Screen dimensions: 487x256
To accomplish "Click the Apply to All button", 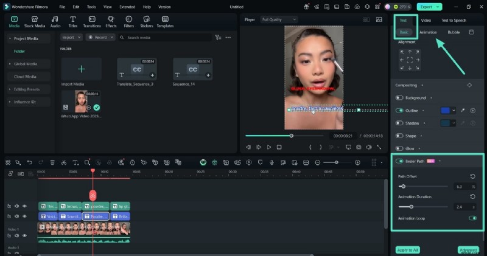I will pyautogui.click(x=407, y=250).
